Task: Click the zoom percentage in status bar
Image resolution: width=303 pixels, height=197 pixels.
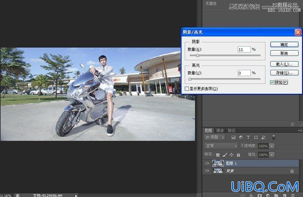Action: [6, 195]
